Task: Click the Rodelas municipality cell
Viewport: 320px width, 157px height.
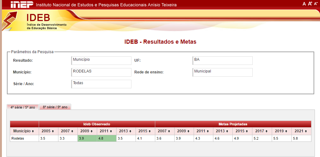Action: coord(24,138)
